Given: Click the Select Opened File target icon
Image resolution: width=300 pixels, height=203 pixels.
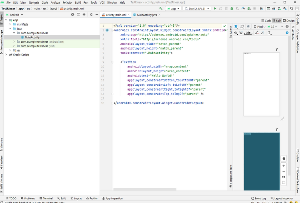Looking at the screenshot, I should tap(73, 15).
